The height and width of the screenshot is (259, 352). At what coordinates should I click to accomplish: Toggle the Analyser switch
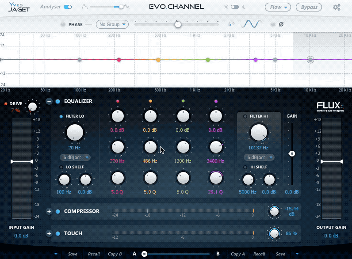[68, 7]
